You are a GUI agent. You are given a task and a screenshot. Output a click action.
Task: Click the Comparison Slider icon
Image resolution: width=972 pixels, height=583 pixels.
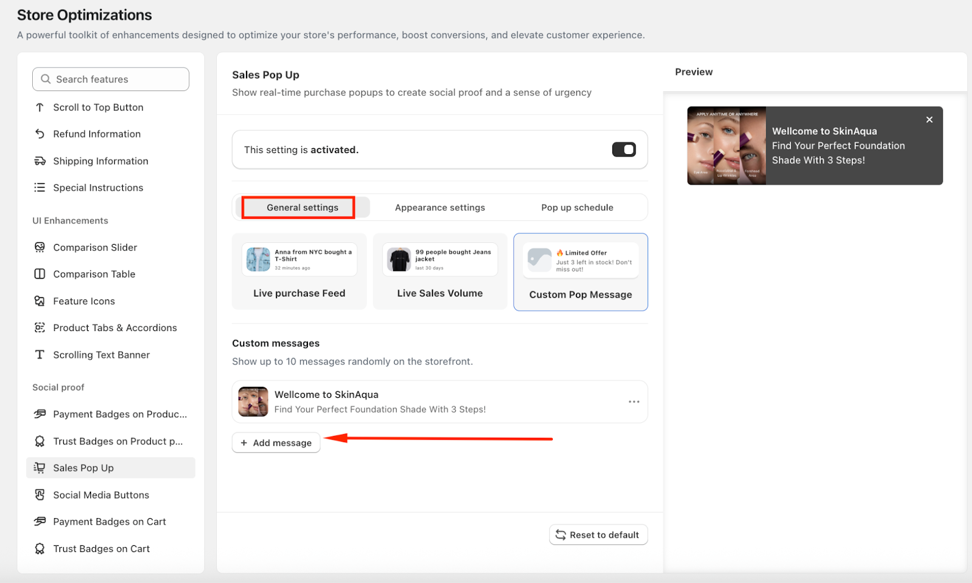(x=39, y=247)
